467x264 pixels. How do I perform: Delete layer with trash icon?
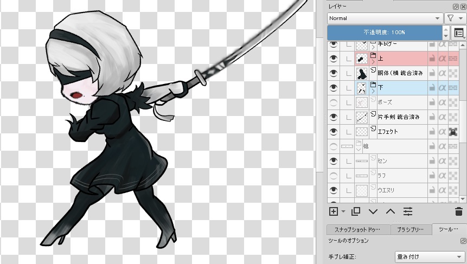459,211
